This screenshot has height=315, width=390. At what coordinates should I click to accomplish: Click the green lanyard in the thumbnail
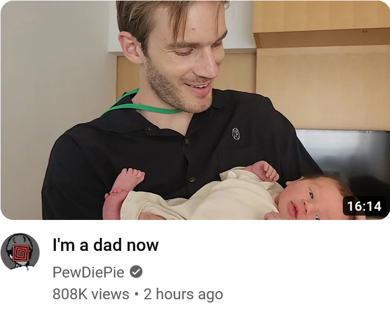click(142, 105)
